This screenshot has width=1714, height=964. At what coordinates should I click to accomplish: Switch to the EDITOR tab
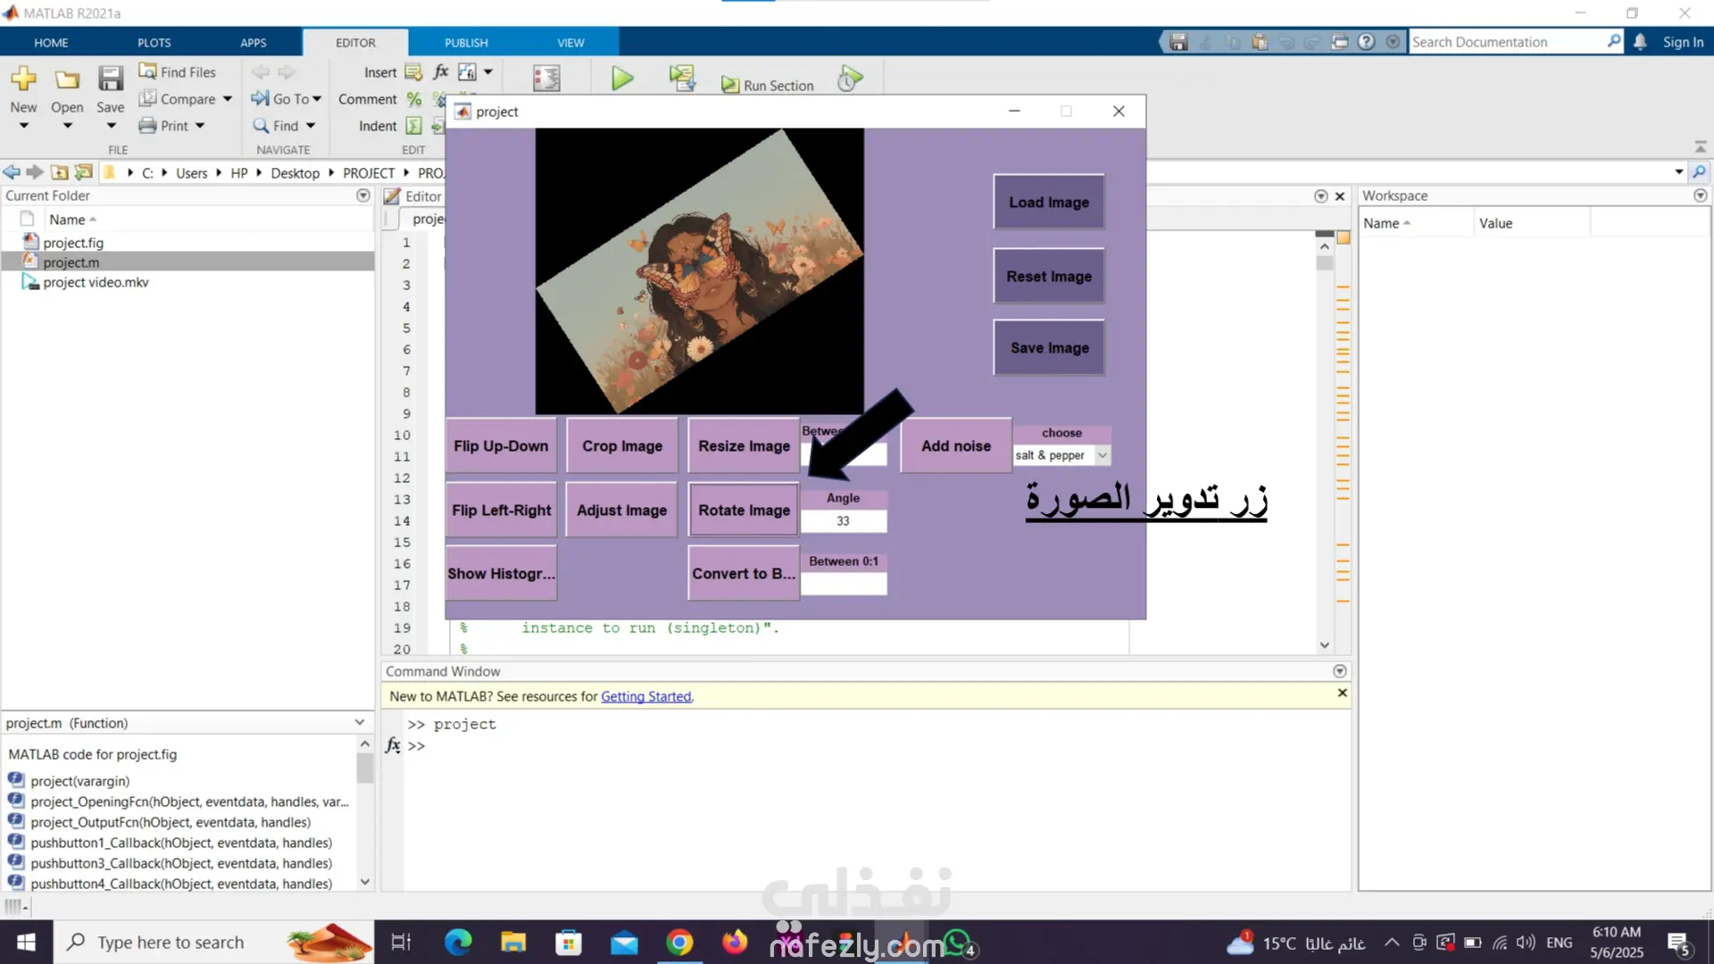click(355, 42)
